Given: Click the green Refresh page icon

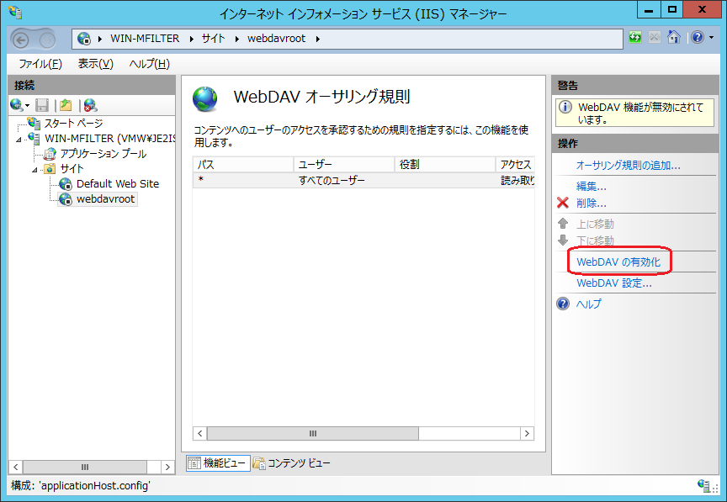Looking at the screenshot, I should tap(636, 38).
